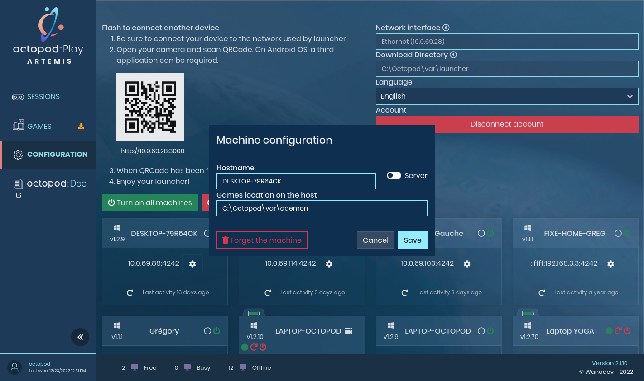Open settings gear for 10.0.69.114:4242
The height and width of the screenshot is (381, 644).
(329, 264)
